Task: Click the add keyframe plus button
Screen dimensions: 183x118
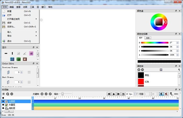Action: coord(42,94)
